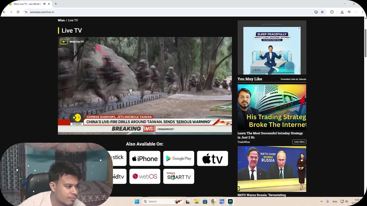Click the address bar URL wionews.com/live-tv
Viewport: 367px width, 206px height.
[x=42, y=12]
